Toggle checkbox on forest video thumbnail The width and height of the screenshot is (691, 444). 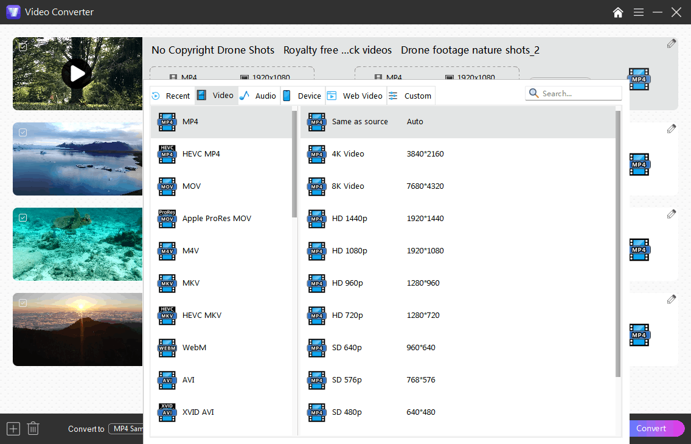pos(23,47)
